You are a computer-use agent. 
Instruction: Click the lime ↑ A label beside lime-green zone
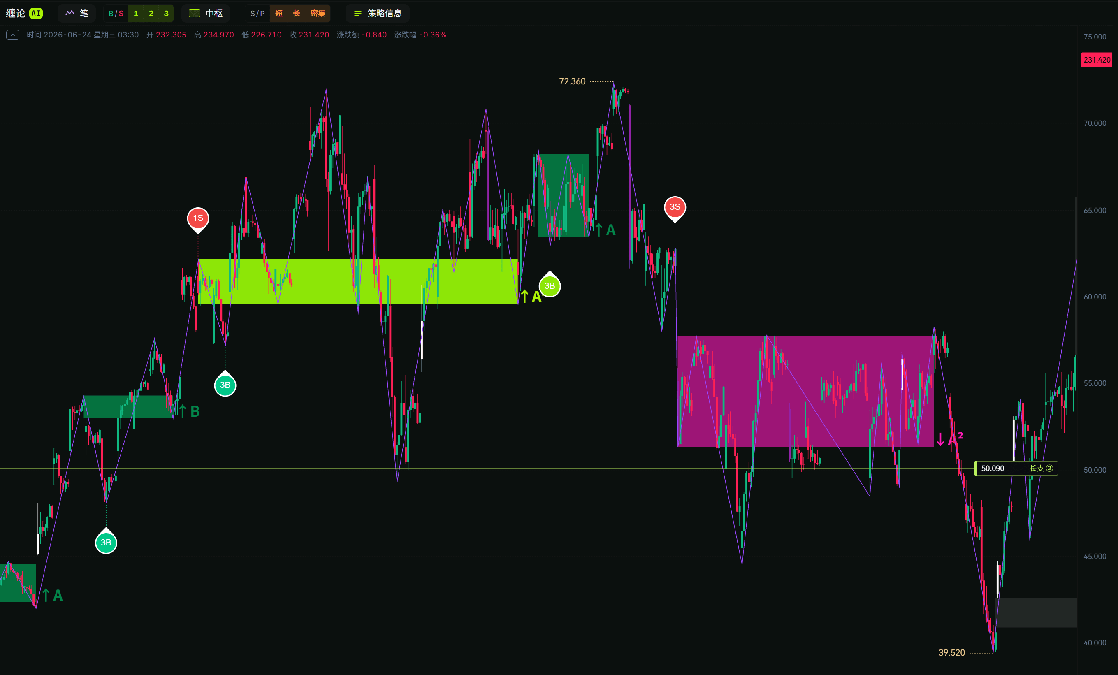[531, 297]
